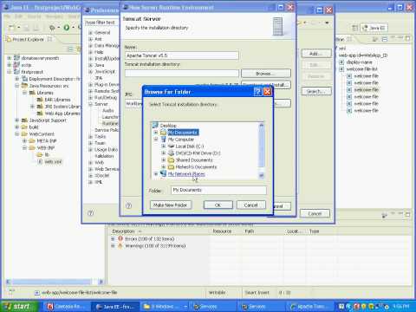Select the Shared Documents folder
Viewport: 416px width, 312px height.
point(194,160)
